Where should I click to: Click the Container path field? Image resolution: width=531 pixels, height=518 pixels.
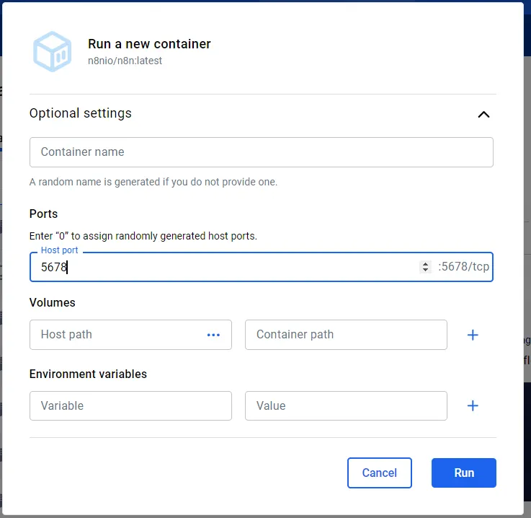click(346, 335)
